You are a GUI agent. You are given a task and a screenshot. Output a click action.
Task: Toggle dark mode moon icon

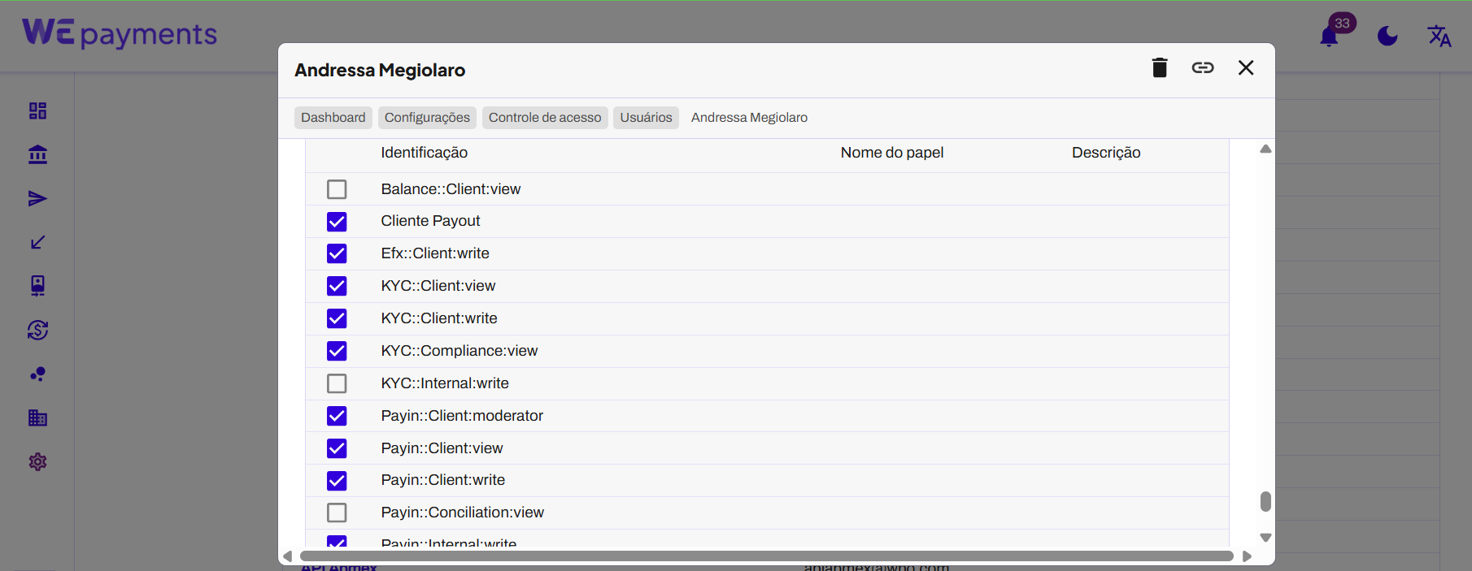click(x=1387, y=36)
